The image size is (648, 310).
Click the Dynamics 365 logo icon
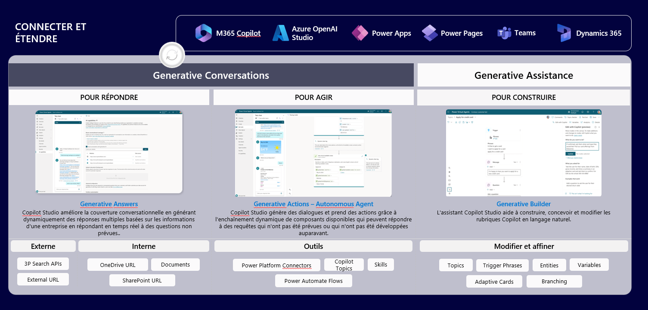[x=564, y=33]
